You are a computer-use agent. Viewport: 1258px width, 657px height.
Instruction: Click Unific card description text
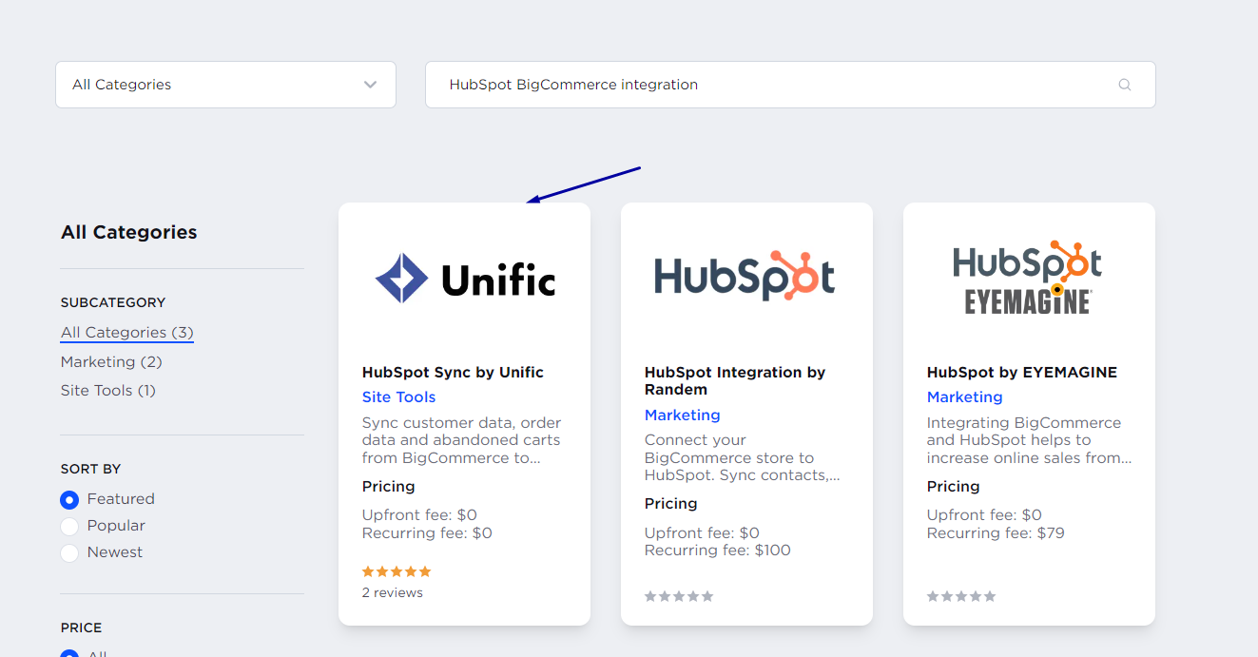462,440
